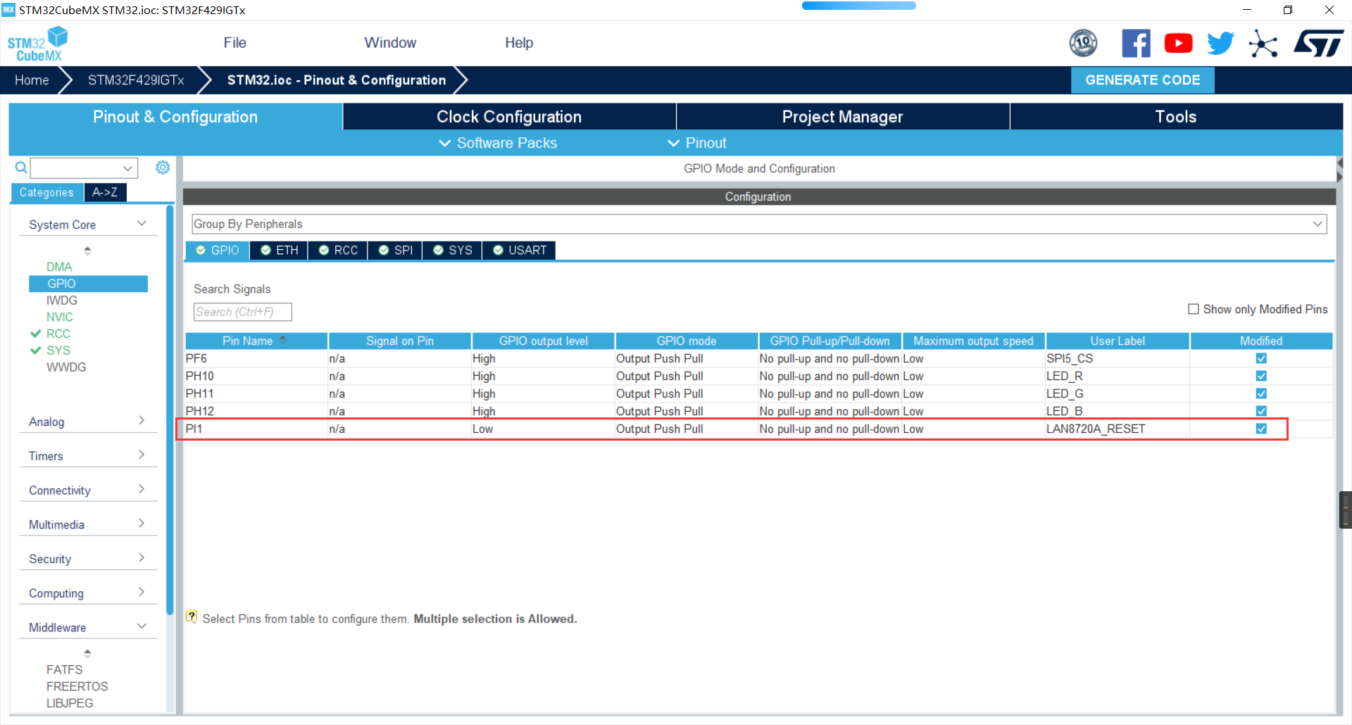Toggle Modified checkbox for PH12 row

tap(1261, 411)
